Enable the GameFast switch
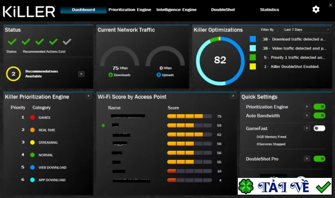Screen dimensions: 335x198 [x=320, y=128]
